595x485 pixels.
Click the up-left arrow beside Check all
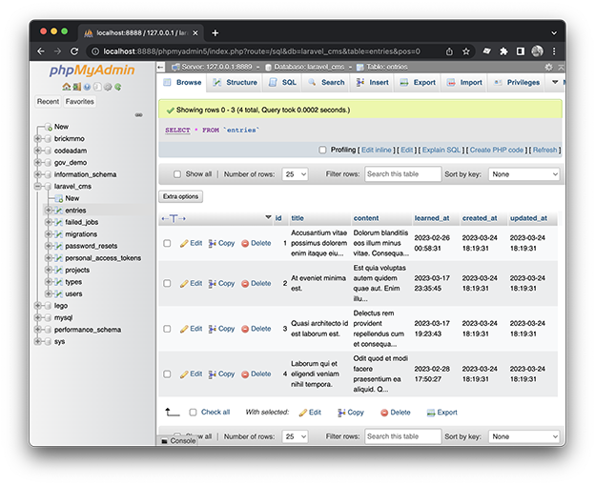pos(173,412)
